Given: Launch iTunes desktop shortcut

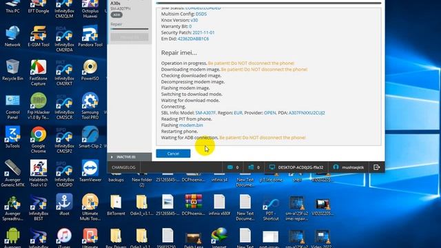Looking at the screenshot, I should pyautogui.click(x=64, y=238).
